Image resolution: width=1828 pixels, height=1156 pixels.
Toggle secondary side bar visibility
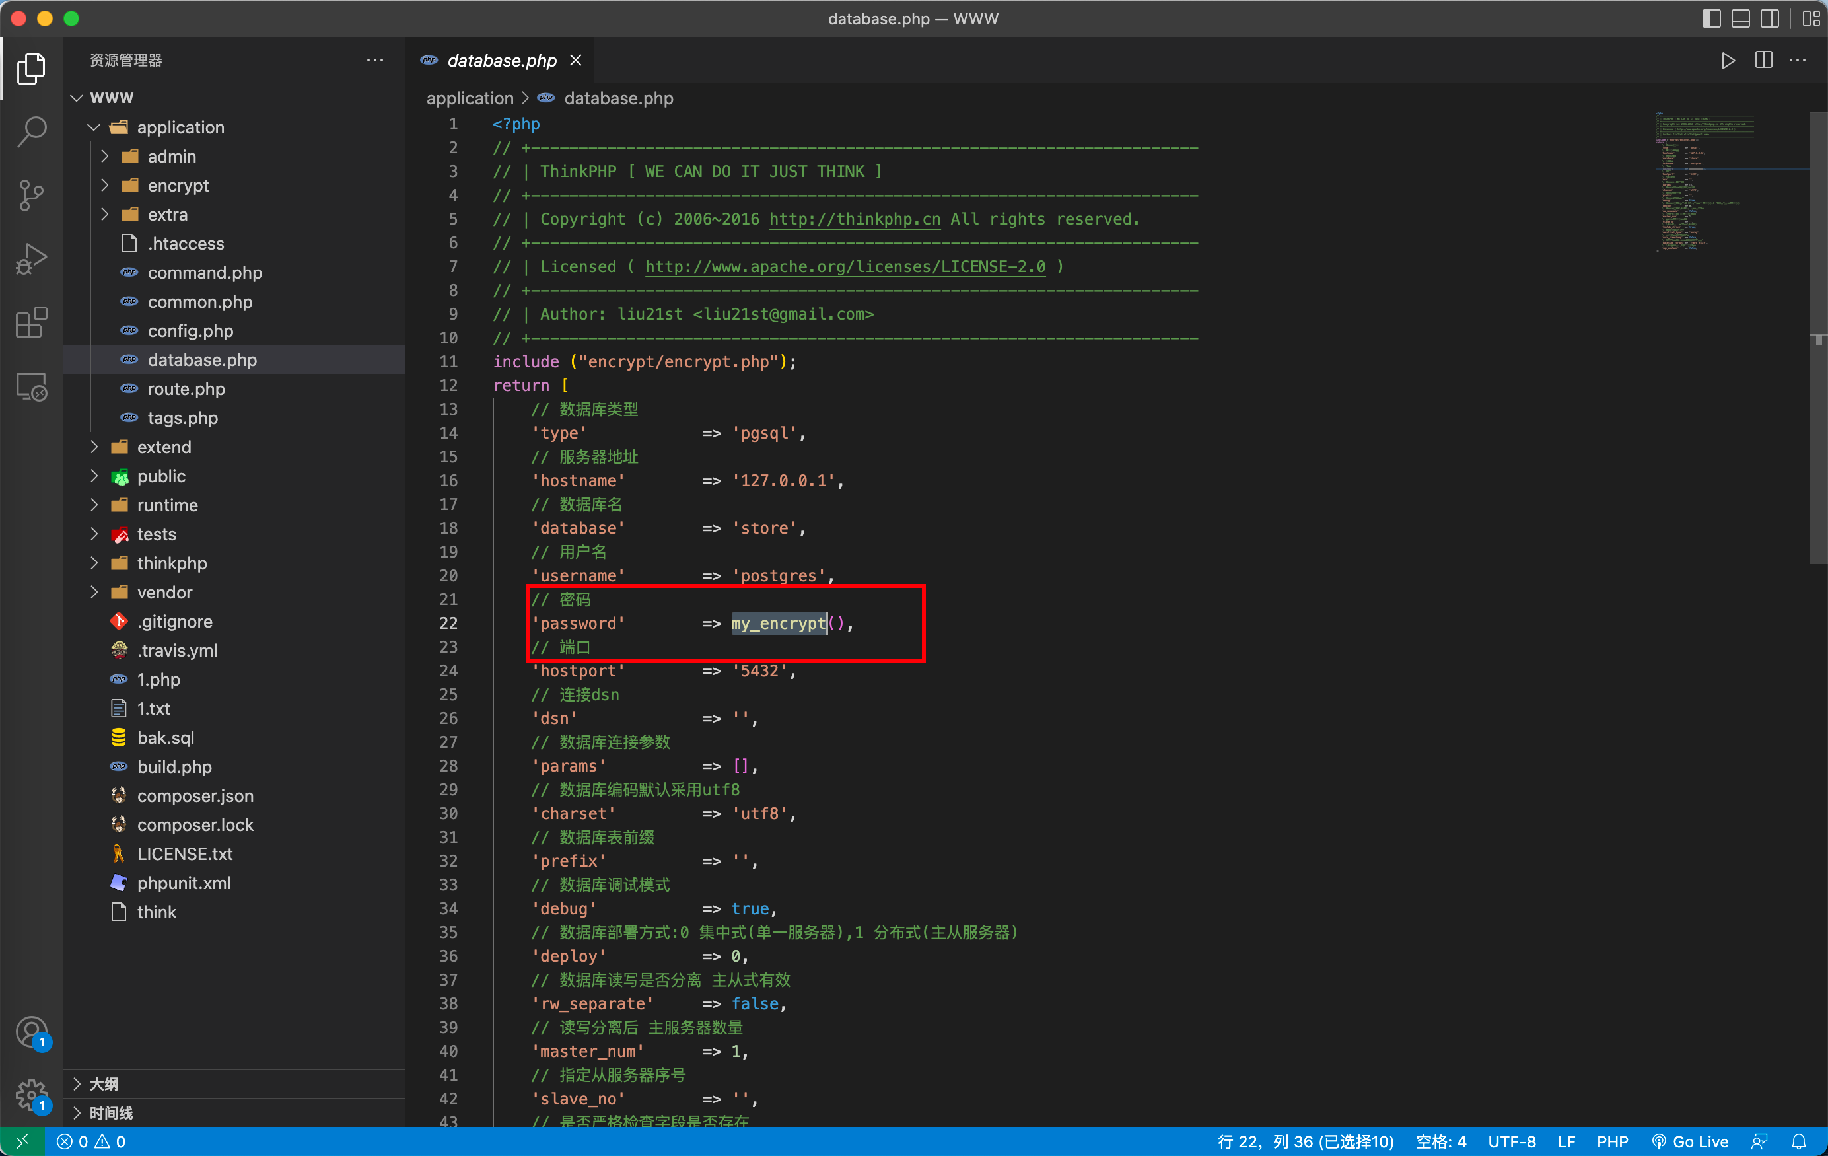click(1769, 19)
